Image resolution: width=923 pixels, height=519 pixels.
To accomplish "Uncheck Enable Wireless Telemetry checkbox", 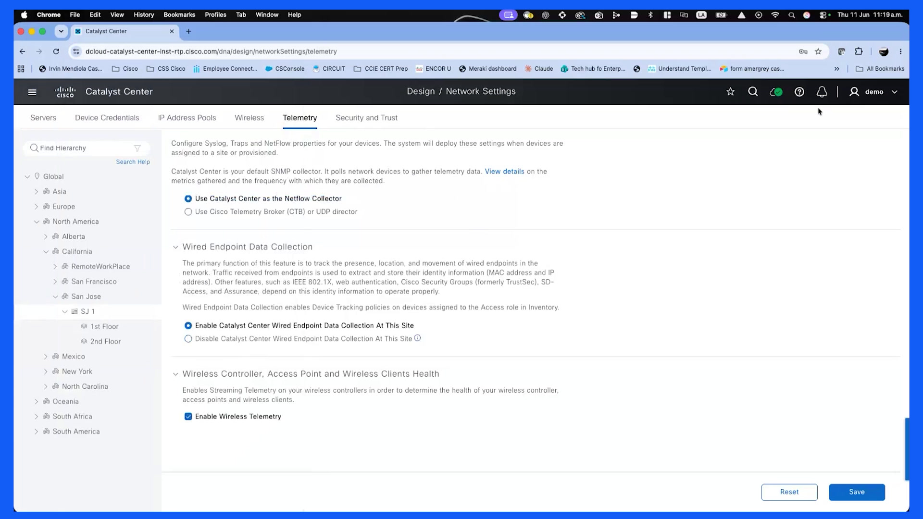I will 188,417.
